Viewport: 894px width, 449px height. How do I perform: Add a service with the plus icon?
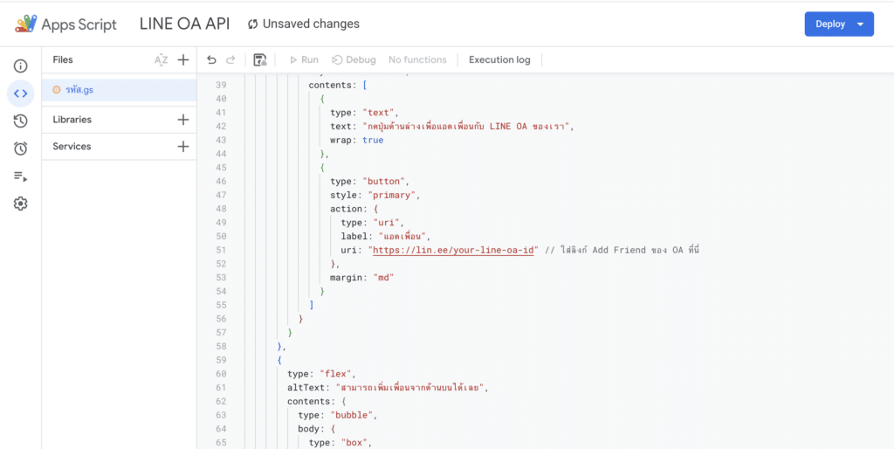pos(183,147)
